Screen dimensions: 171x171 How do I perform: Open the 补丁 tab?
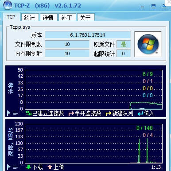tap(67, 18)
